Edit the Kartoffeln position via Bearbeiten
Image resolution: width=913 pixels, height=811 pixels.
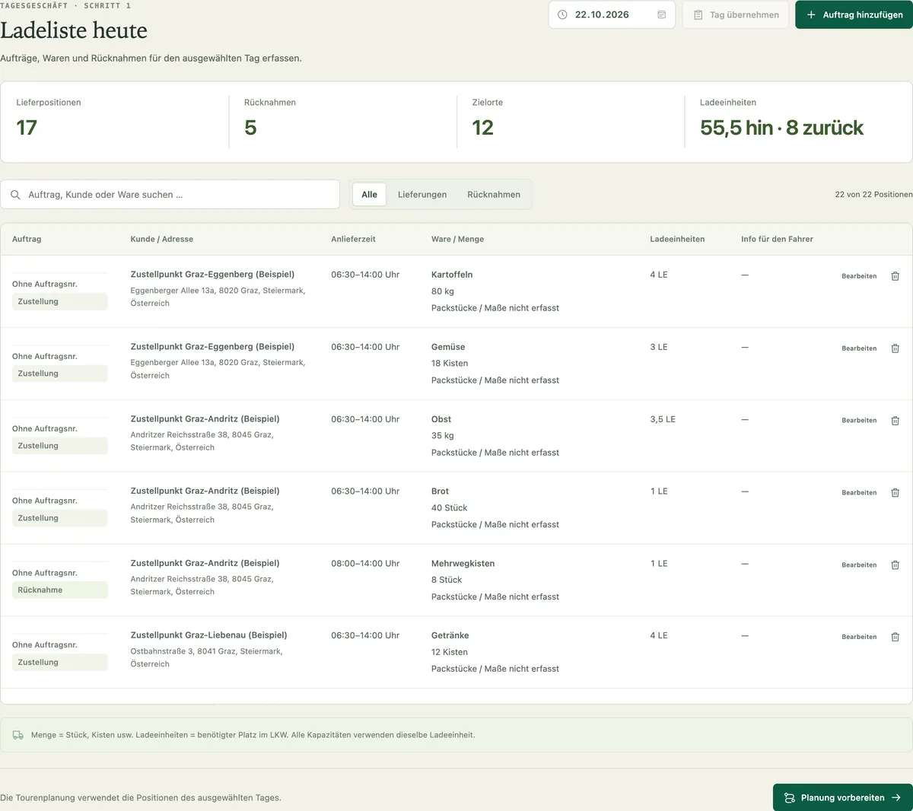click(859, 276)
